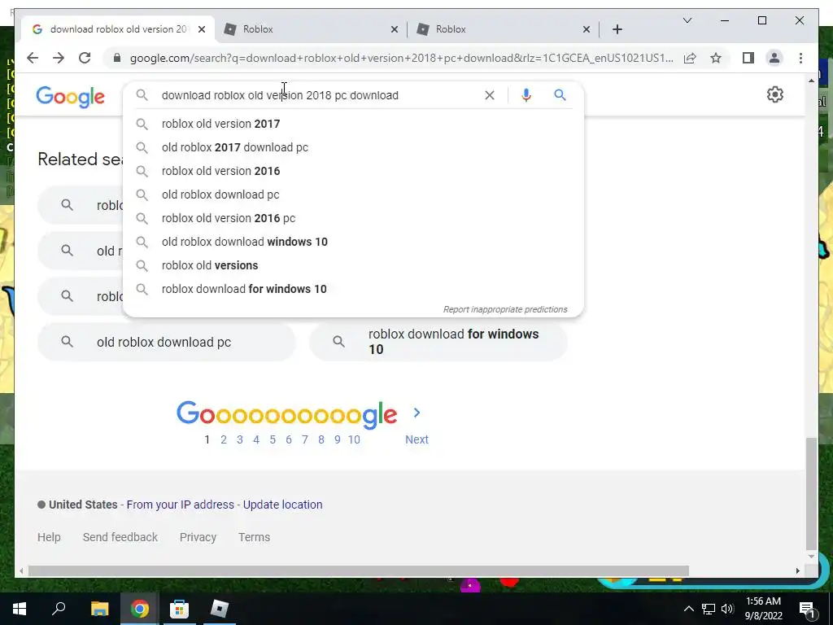
Task: Open Google quick settings gear
Action: (775, 94)
